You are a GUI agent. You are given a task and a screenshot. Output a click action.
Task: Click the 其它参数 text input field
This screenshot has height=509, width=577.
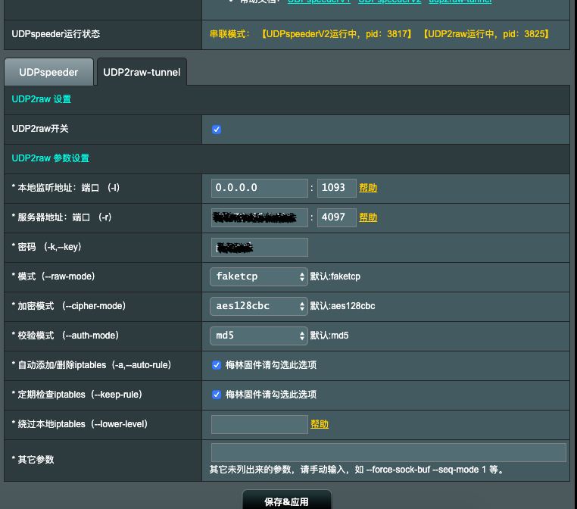coord(388,452)
